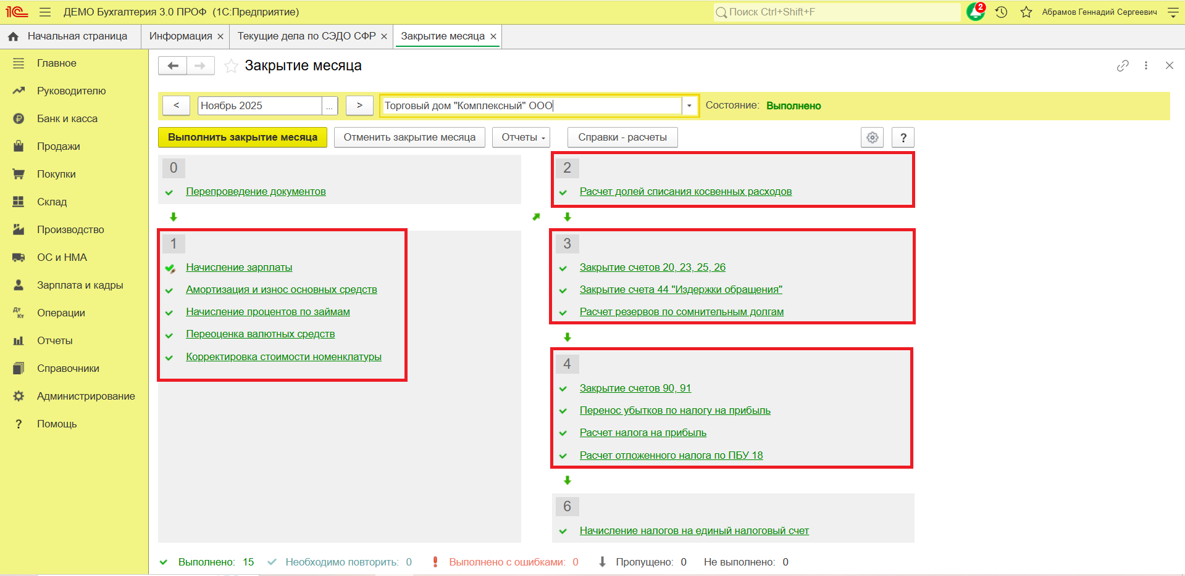Image resolution: width=1185 pixels, height=576 pixels.
Task: Open notifications bell icon
Action: (x=976, y=12)
